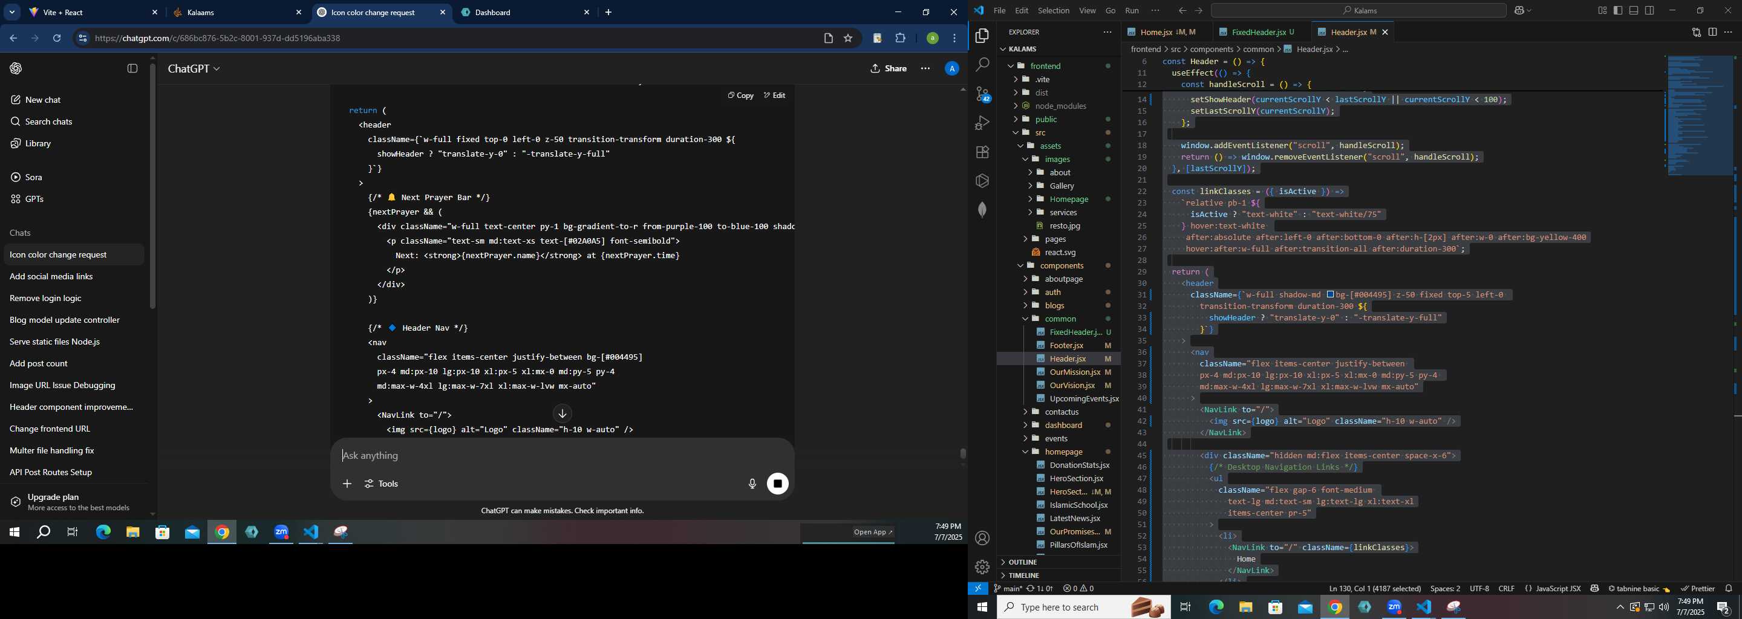Click the VS Code minimap viewport slider

click(x=1700, y=116)
